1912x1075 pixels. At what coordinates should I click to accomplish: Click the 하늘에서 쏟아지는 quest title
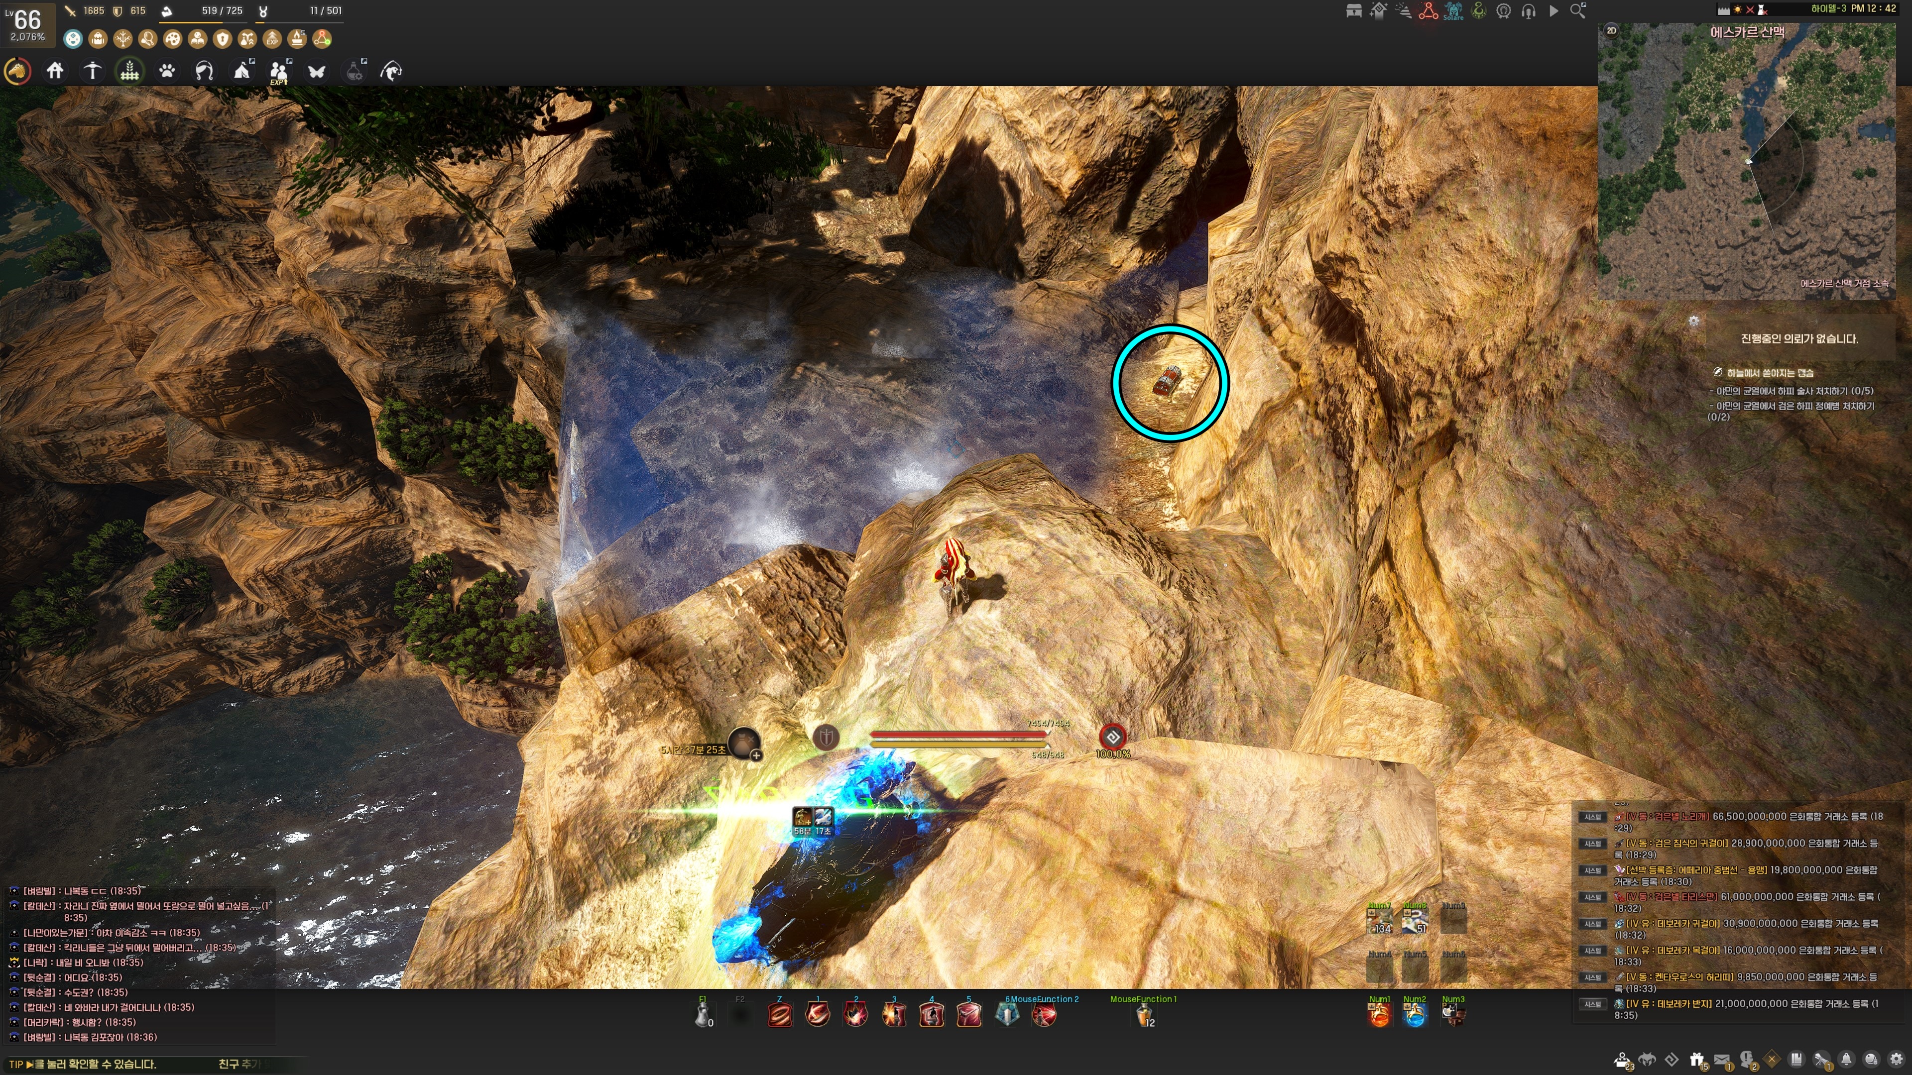click(1770, 372)
